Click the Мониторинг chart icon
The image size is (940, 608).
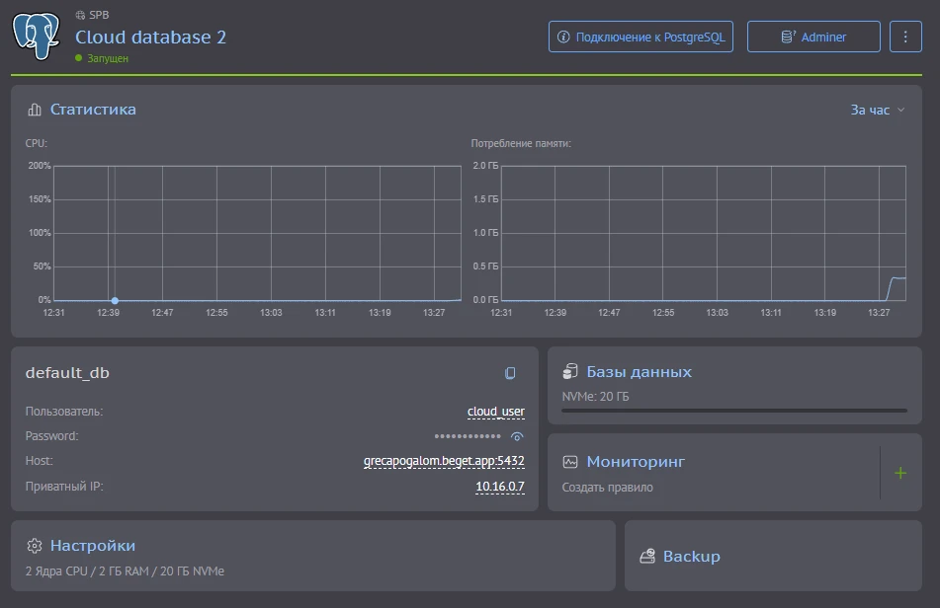[x=570, y=461]
